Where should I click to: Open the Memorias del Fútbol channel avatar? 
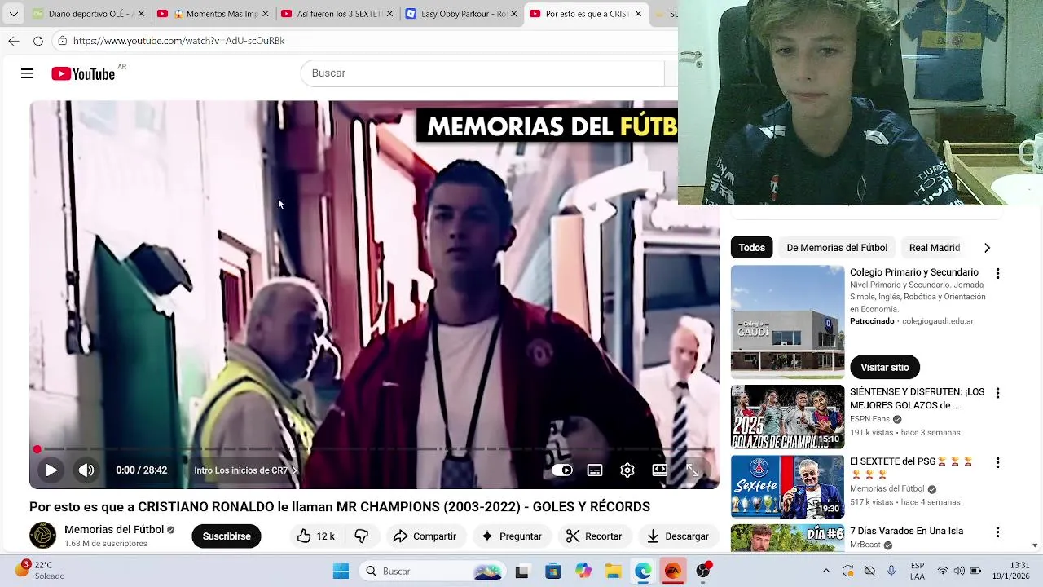tap(42, 536)
